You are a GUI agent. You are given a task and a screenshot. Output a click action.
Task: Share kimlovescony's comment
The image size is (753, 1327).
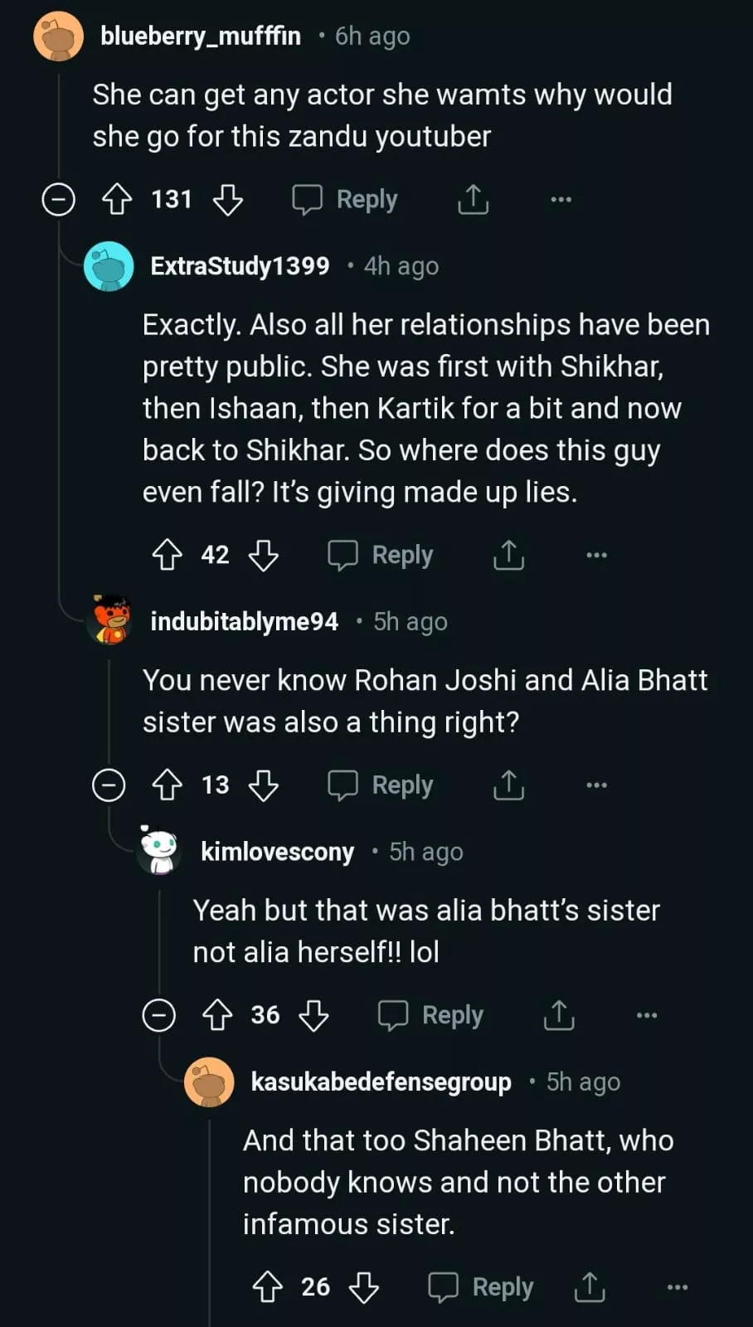[x=559, y=1015]
